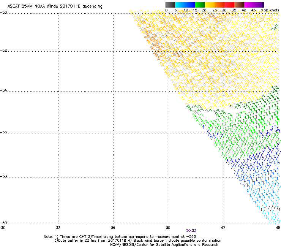
Task: Click the yellow 20-25 knots color swatch
Action: pos(210,5)
